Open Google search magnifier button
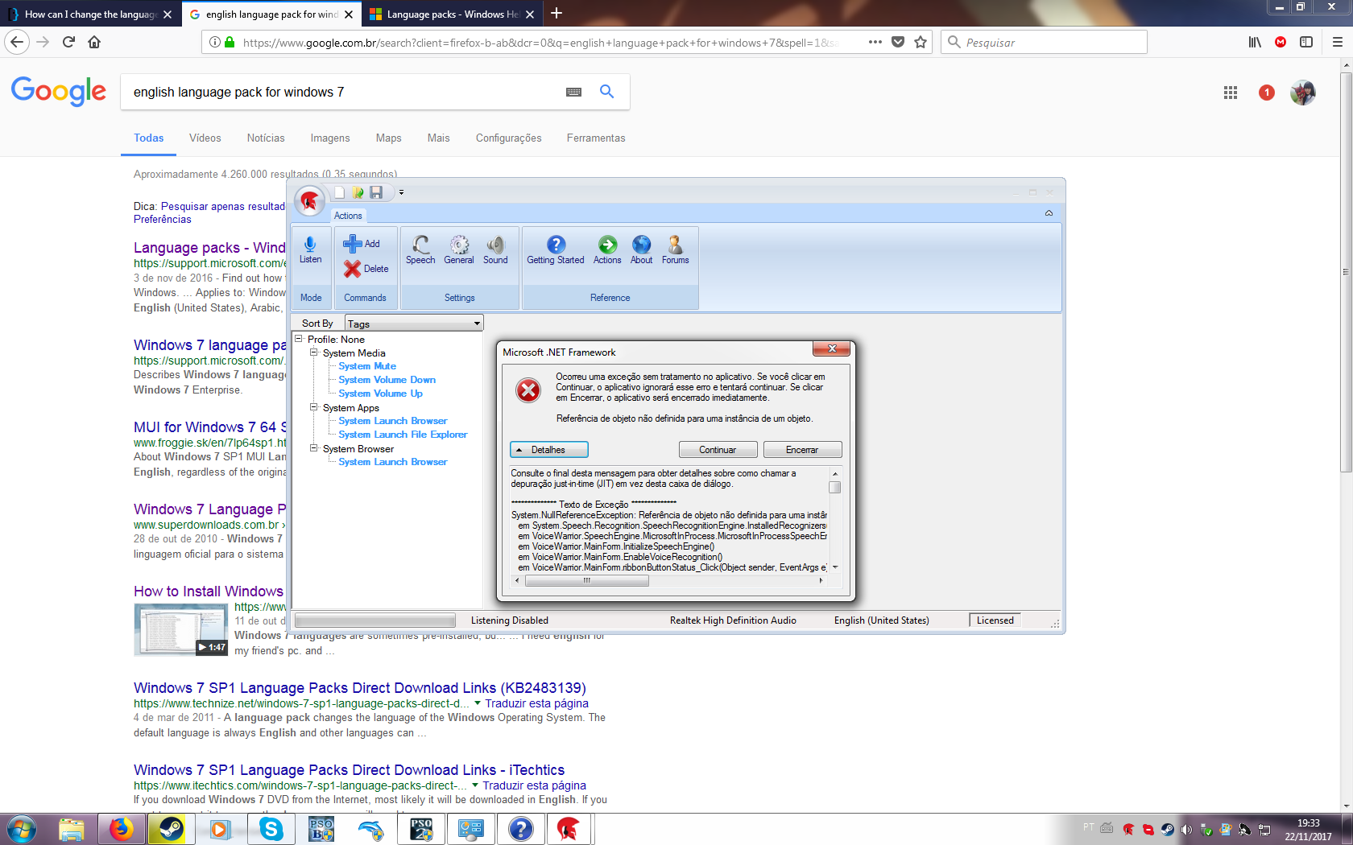 (x=607, y=92)
